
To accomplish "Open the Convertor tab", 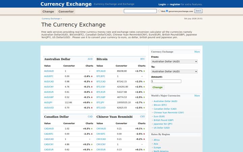I will pos(66,11).
